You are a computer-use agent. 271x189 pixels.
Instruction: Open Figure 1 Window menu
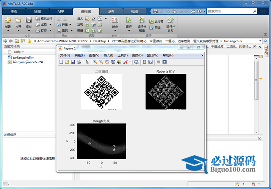tap(152, 55)
